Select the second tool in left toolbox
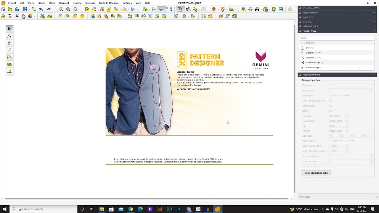This screenshot has width=379, height=213. [9, 36]
